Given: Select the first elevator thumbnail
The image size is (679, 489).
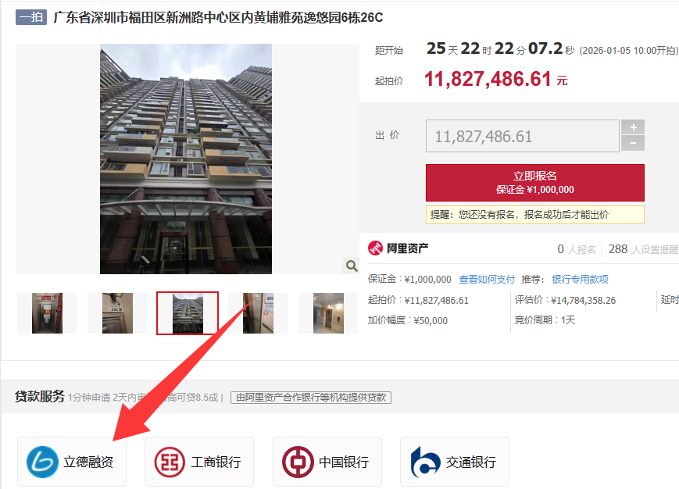Looking at the screenshot, I should (x=47, y=313).
